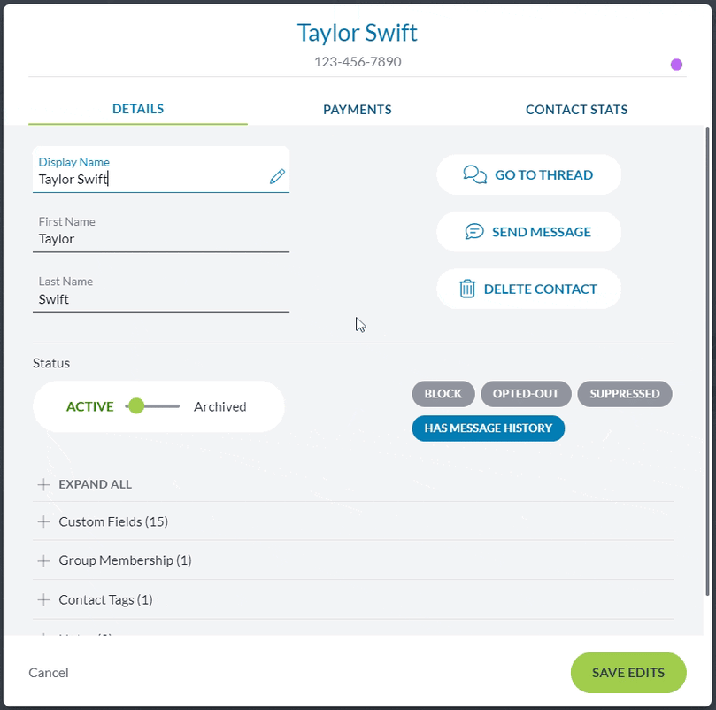Expand the Group Membership (1) section

pyautogui.click(x=353, y=560)
